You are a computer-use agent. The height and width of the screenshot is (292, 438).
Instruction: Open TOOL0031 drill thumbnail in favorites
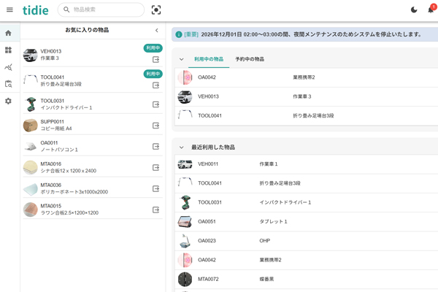30,104
